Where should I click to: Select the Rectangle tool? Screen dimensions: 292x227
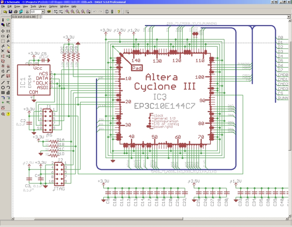coord(3,92)
